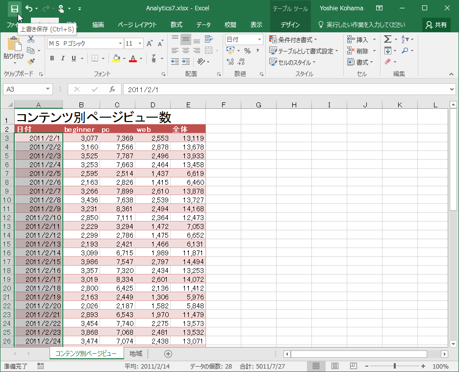Image resolution: width=459 pixels, height=372 pixels.
Task: Click the increase decimal icon
Action: (x=230, y=61)
